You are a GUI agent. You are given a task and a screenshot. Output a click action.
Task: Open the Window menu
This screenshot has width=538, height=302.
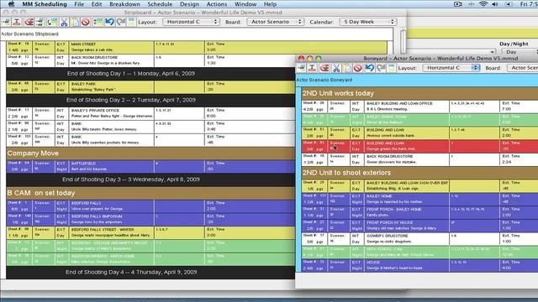point(245,4)
